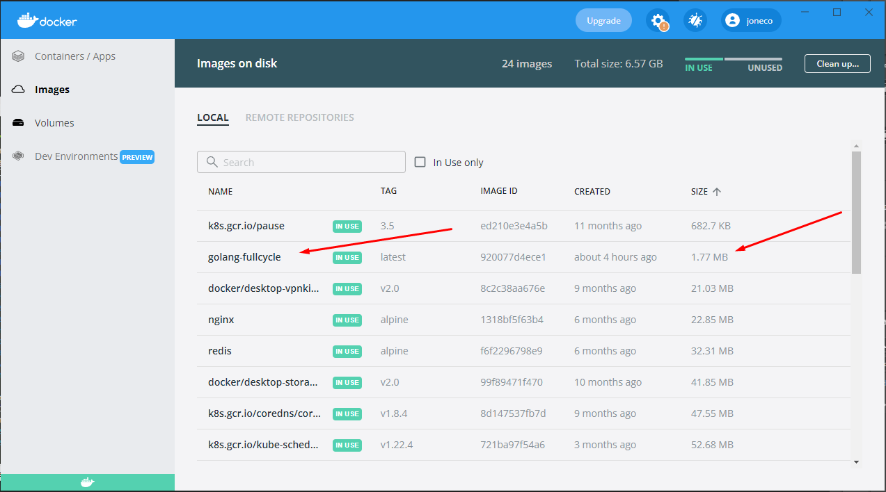Open Dev Environments in sidebar

[77, 156]
